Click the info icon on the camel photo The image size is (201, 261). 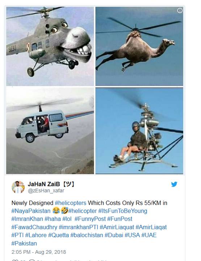click(180, 11)
